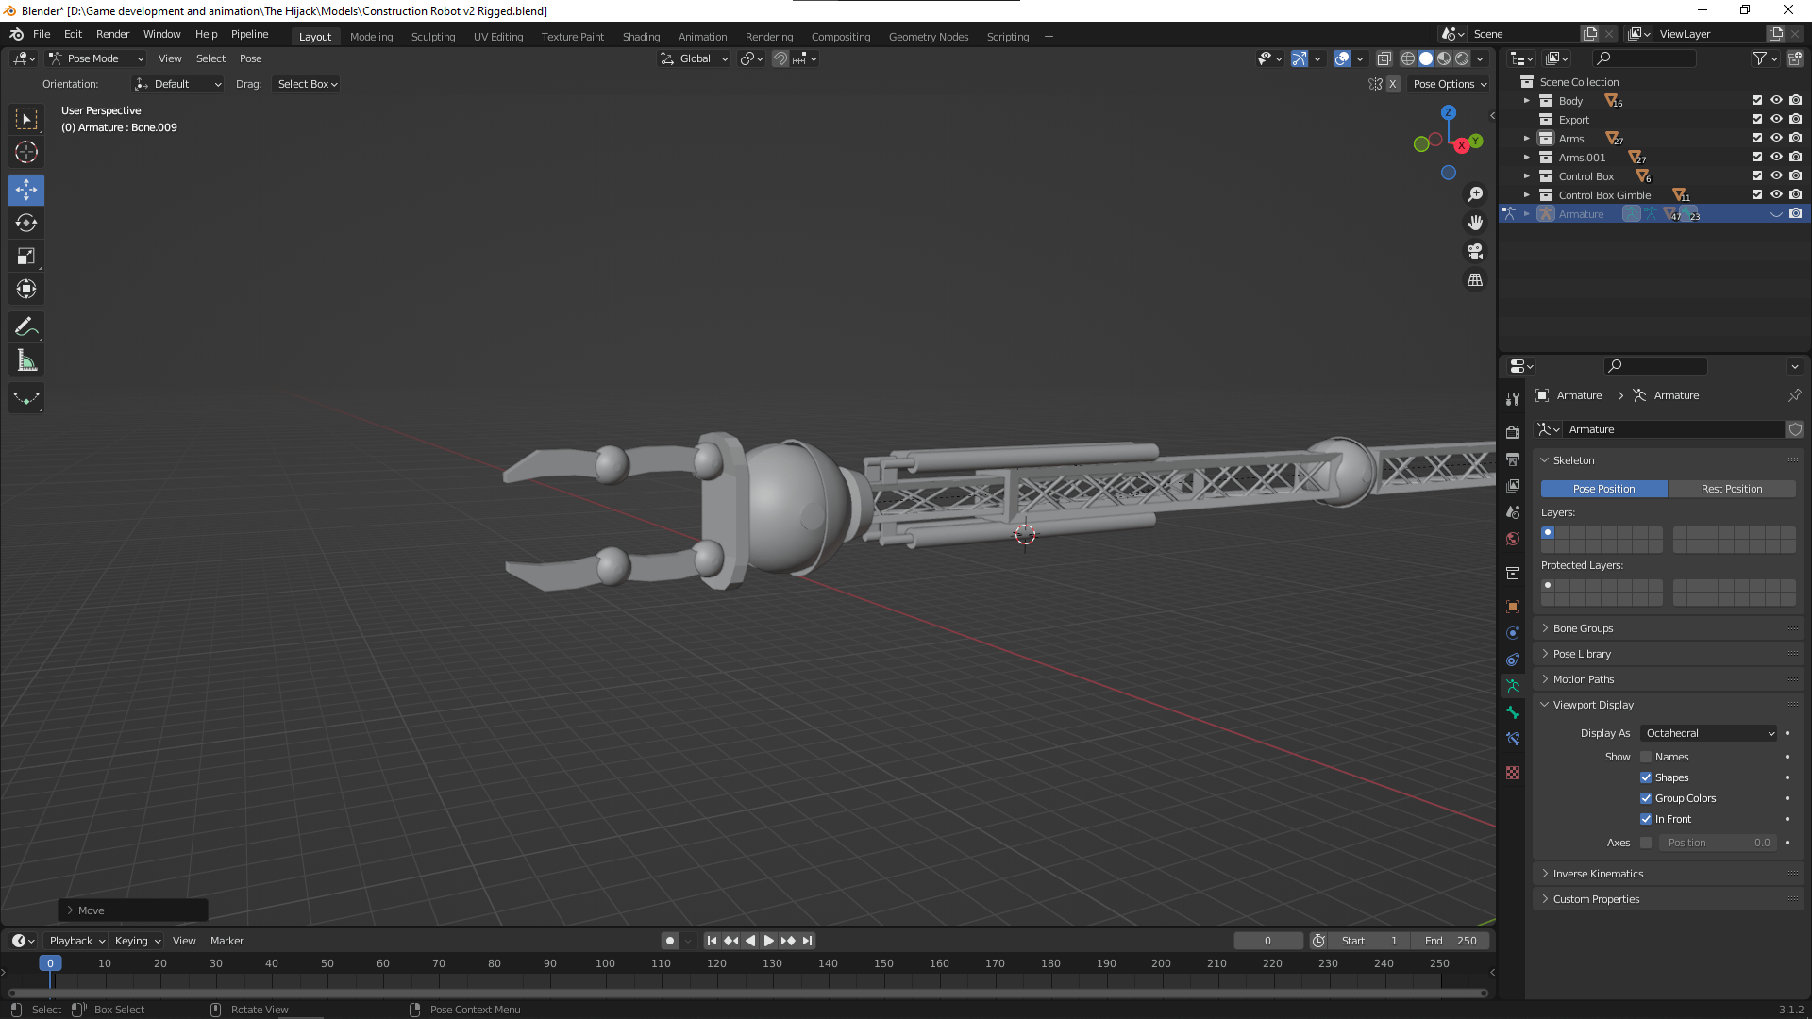The width and height of the screenshot is (1812, 1019).
Task: Open the Pose Mode dropdown
Action: click(96, 58)
